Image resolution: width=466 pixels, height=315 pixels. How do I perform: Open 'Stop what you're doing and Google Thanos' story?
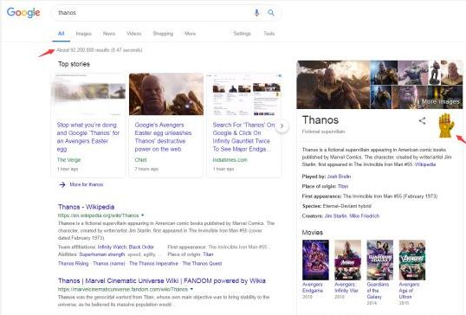click(88, 137)
